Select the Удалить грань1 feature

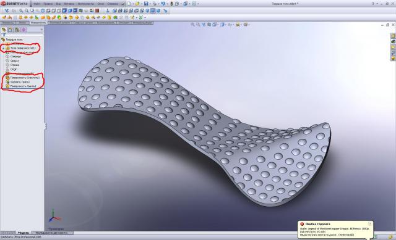[20, 82]
